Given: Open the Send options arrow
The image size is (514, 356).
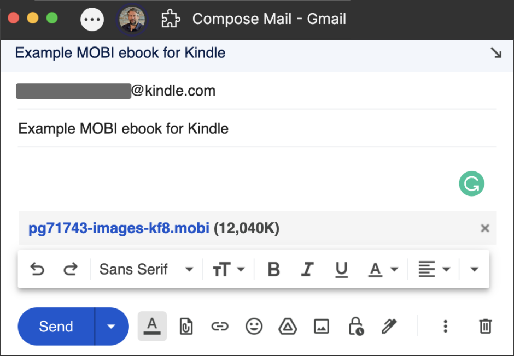Looking at the screenshot, I should [x=111, y=326].
